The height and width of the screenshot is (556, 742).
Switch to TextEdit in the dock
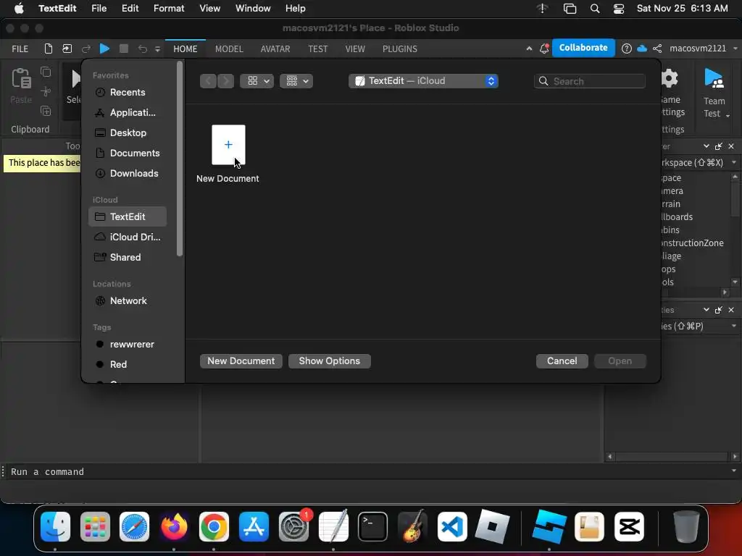coord(333,526)
